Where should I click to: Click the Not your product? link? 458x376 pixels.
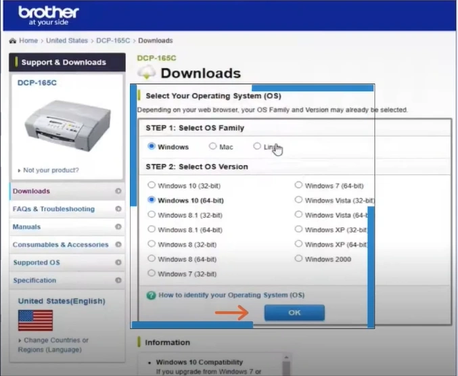[x=51, y=170]
